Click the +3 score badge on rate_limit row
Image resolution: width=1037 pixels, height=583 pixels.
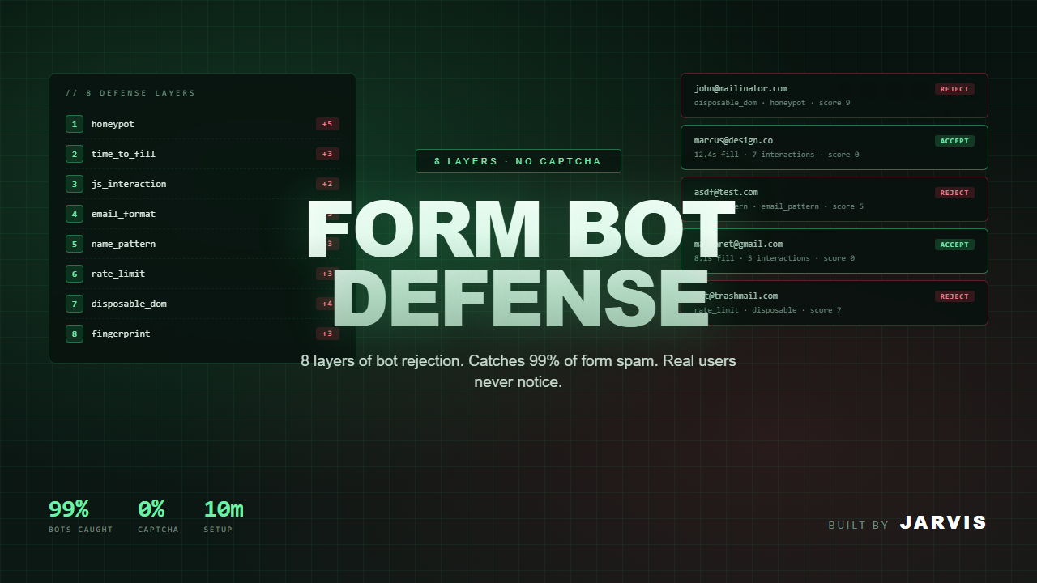(327, 274)
